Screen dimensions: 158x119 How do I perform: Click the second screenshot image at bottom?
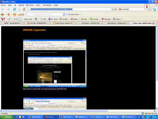click(x=55, y=104)
